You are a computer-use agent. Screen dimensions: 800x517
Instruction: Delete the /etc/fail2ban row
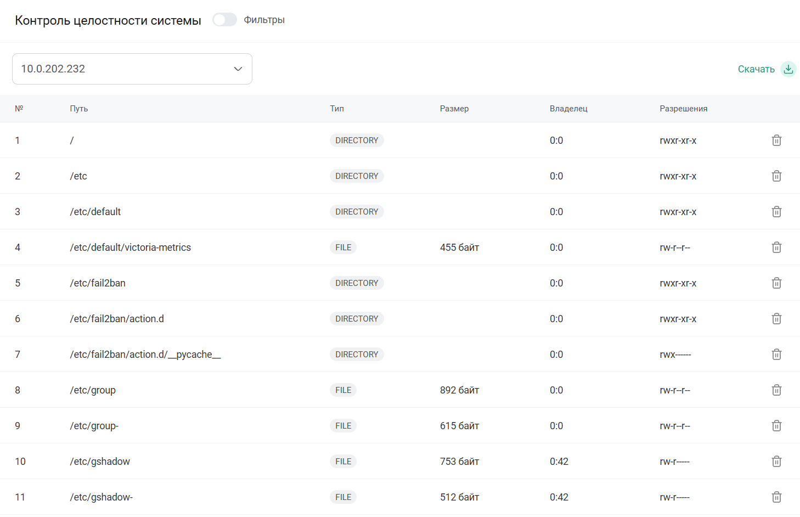(x=776, y=283)
